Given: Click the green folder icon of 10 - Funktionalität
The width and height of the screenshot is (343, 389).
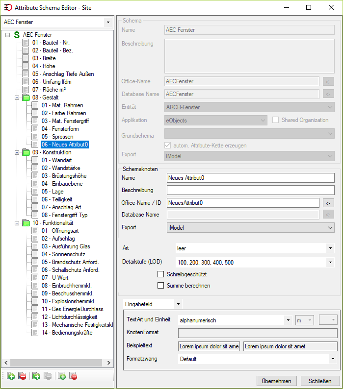Looking at the screenshot, I should [26, 223].
